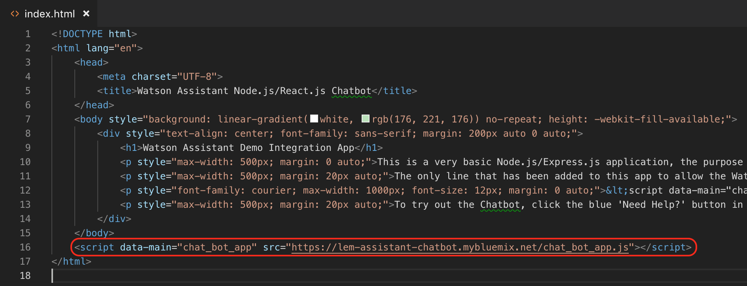Click -webkit-fill-available value text
The width and height of the screenshot is (747, 286).
click(660, 119)
